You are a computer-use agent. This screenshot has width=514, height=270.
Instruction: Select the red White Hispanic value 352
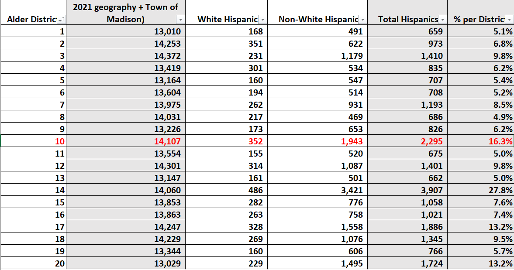pos(227,141)
